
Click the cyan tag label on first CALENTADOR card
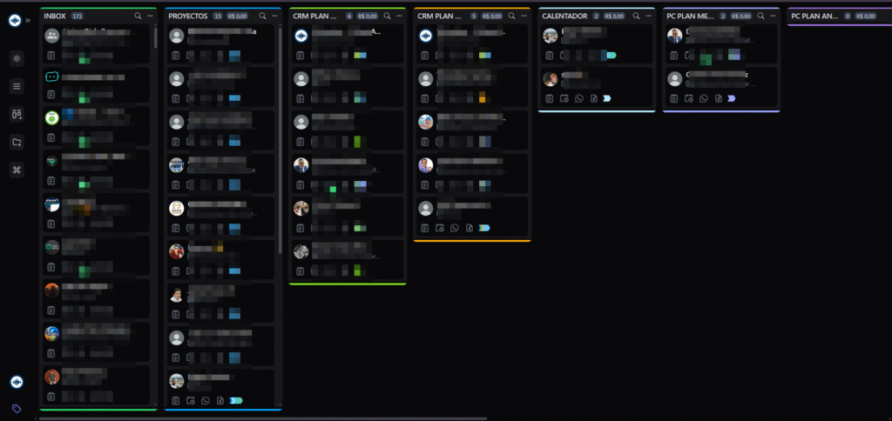[611, 56]
